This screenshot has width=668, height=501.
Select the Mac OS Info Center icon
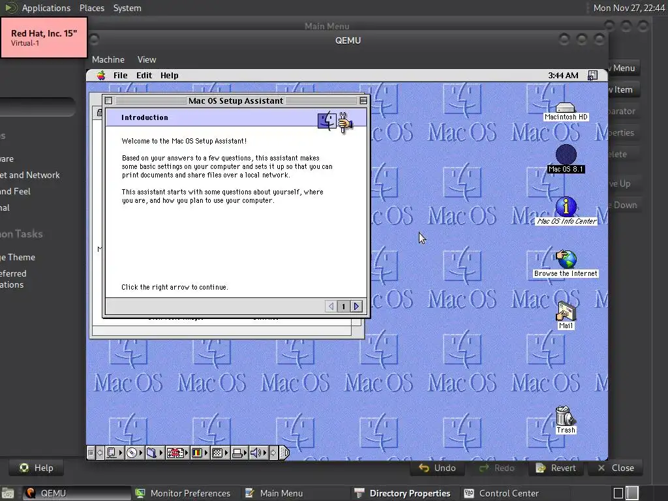[x=566, y=211]
